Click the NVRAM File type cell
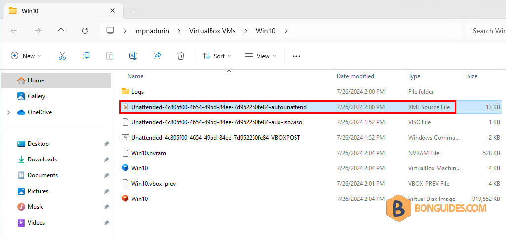Viewport: 506px width, 239px height. click(x=423, y=153)
